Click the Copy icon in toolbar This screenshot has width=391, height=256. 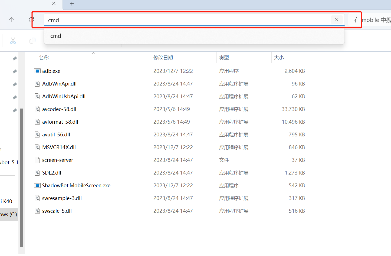pyautogui.click(x=32, y=41)
